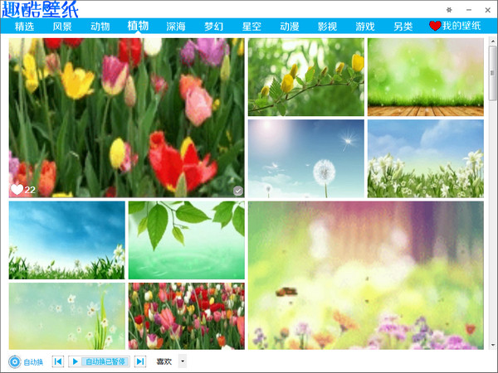Viewport: 498px width, 373px height.
Task: Pick the green bokeh wooden floor wallpaper
Action: click(426, 77)
